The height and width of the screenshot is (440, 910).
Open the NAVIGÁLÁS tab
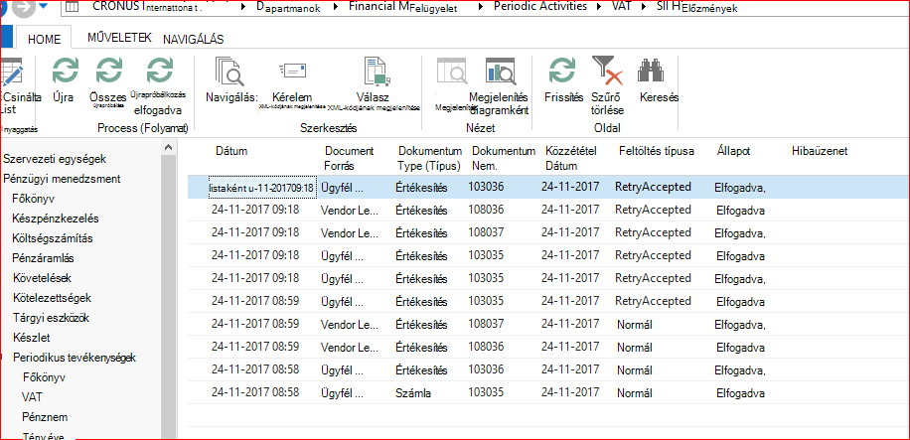click(194, 39)
